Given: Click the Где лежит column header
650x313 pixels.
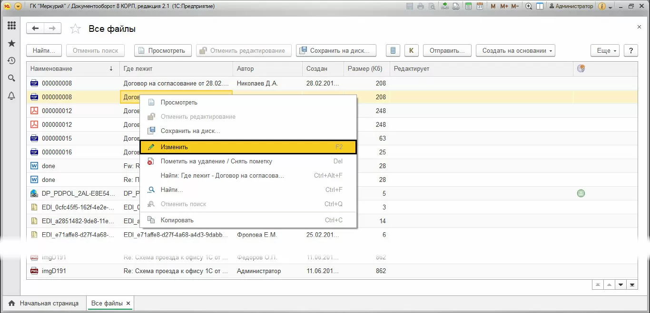Looking at the screenshot, I should (x=176, y=68).
